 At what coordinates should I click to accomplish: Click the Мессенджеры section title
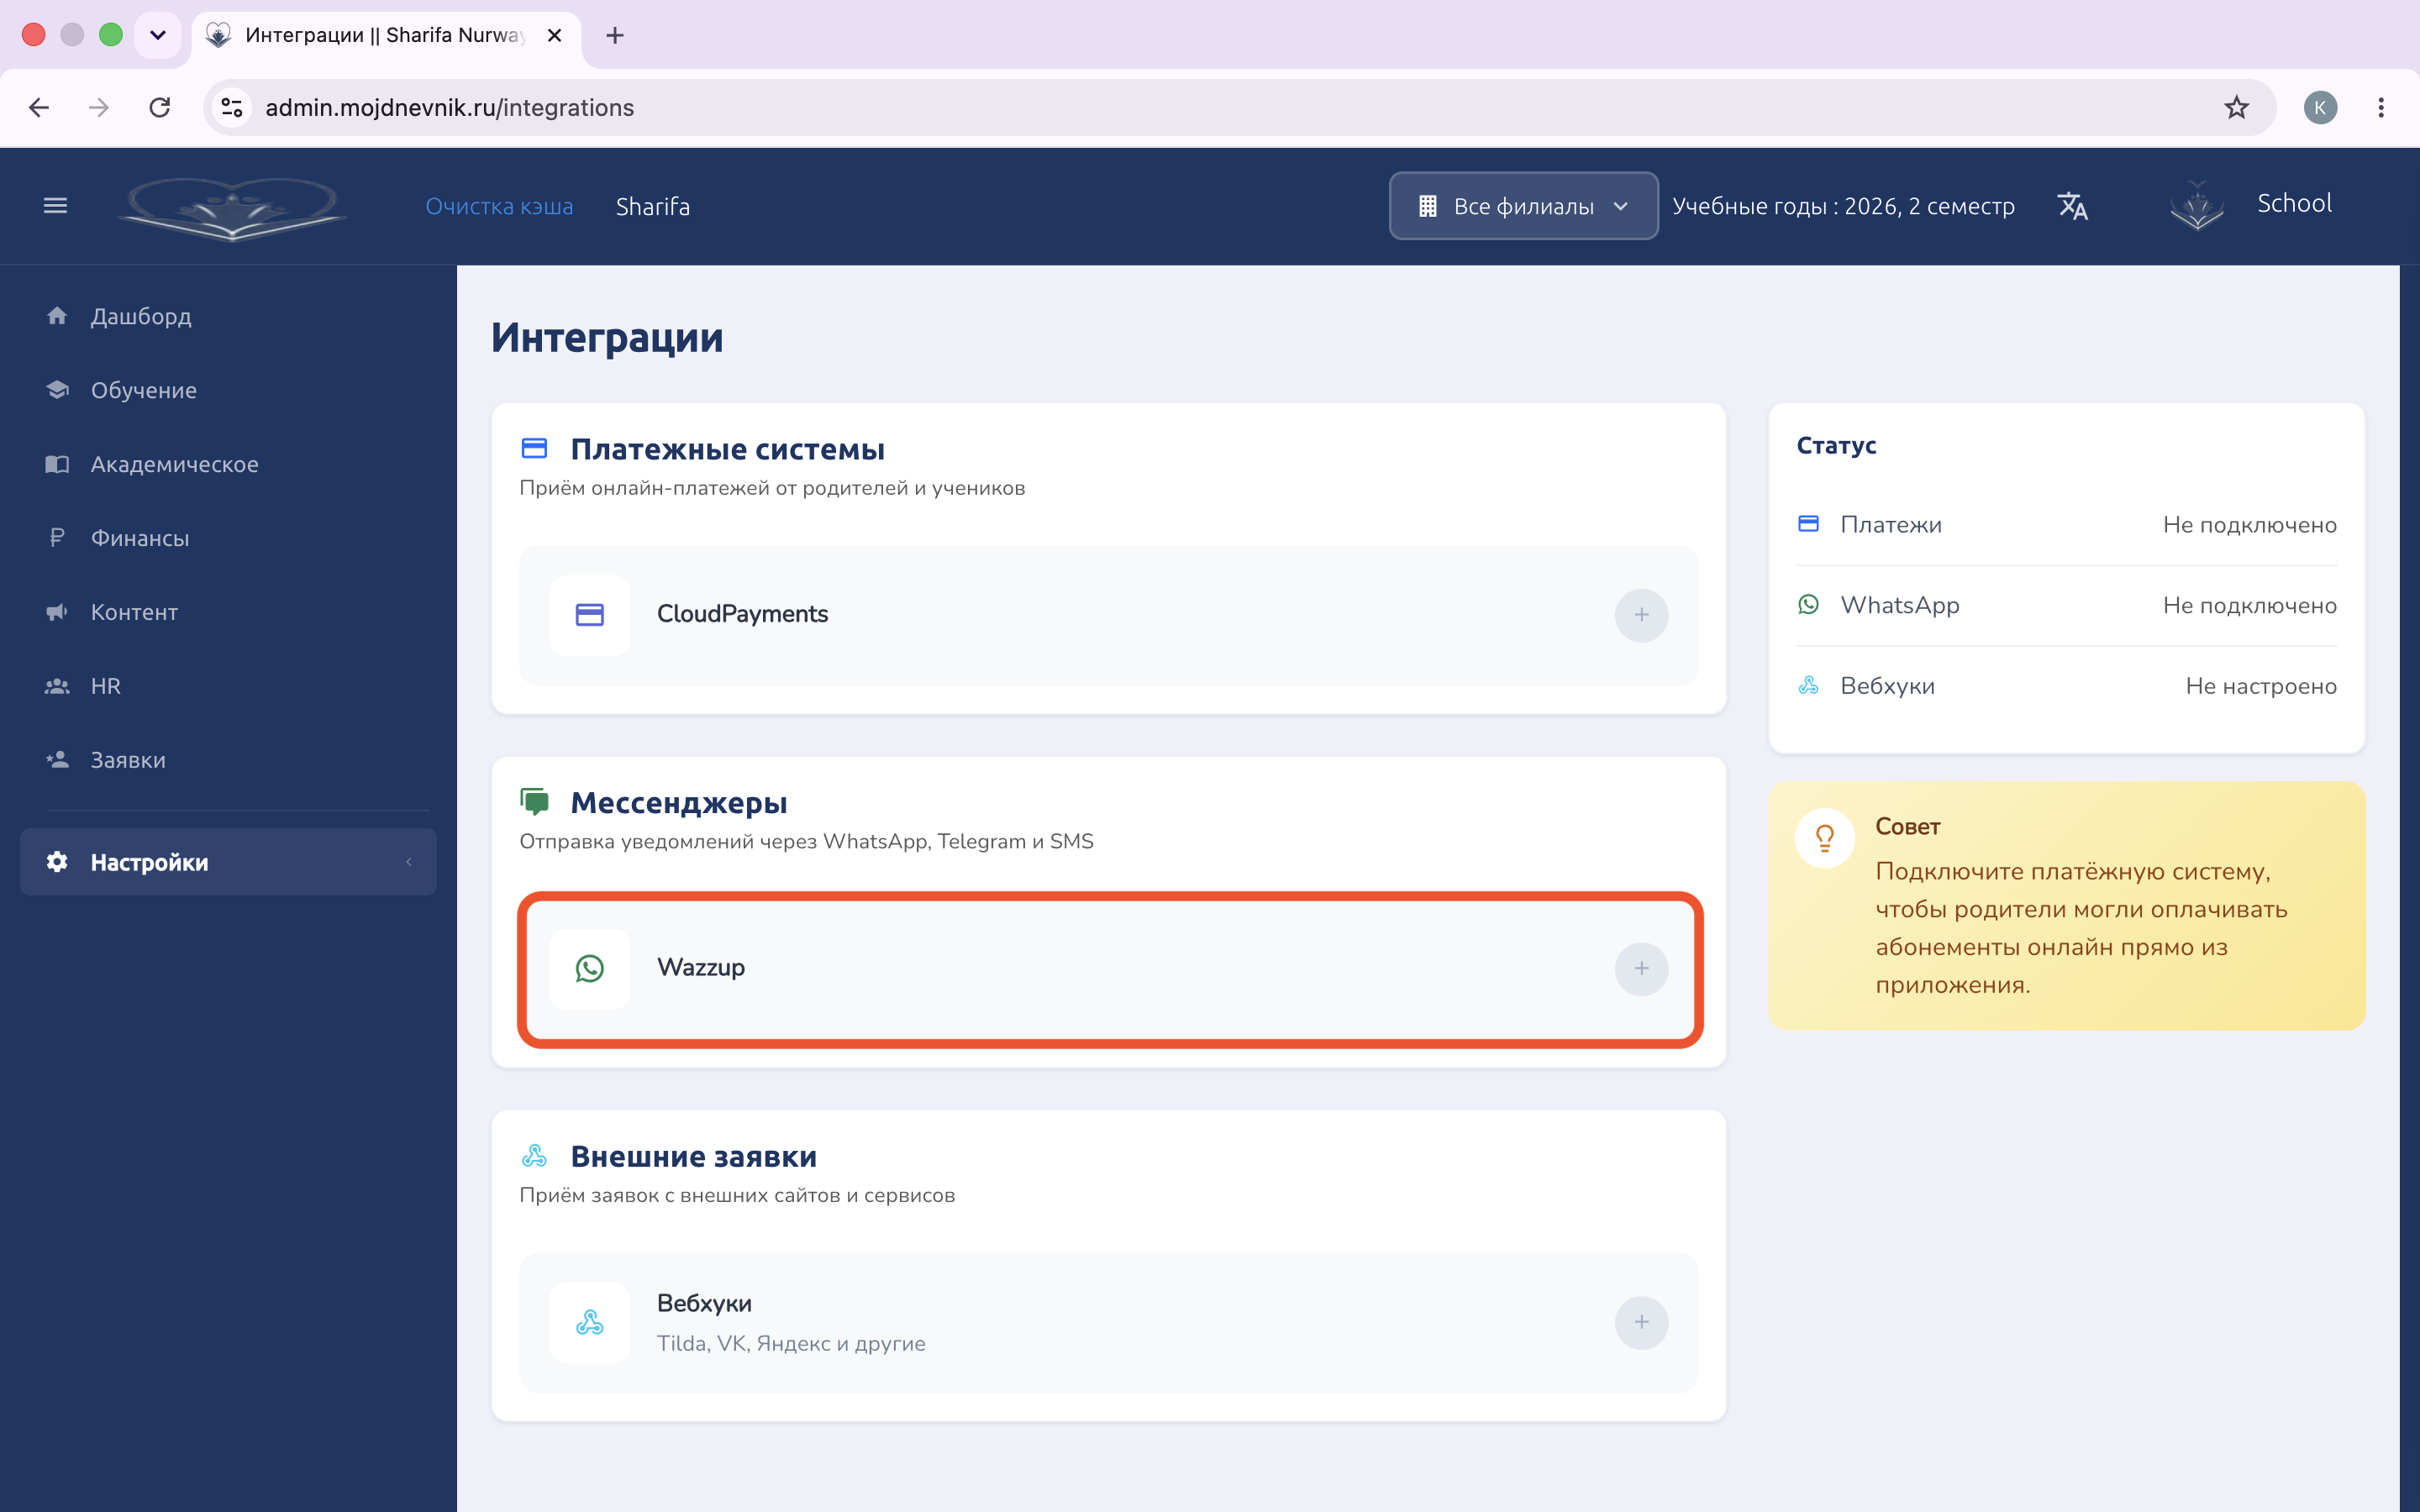[679, 802]
